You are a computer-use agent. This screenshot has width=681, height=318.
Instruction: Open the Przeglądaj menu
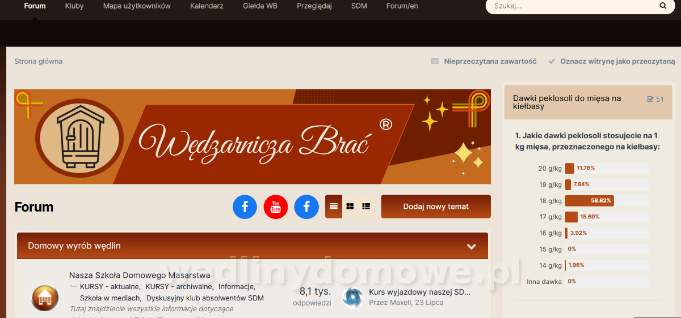(314, 6)
